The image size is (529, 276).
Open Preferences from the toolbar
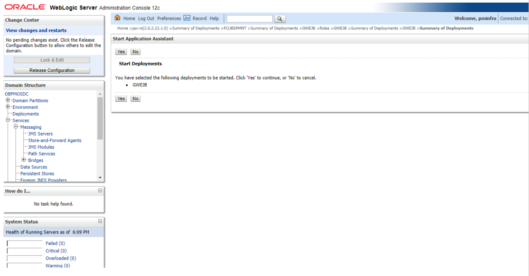(169, 19)
